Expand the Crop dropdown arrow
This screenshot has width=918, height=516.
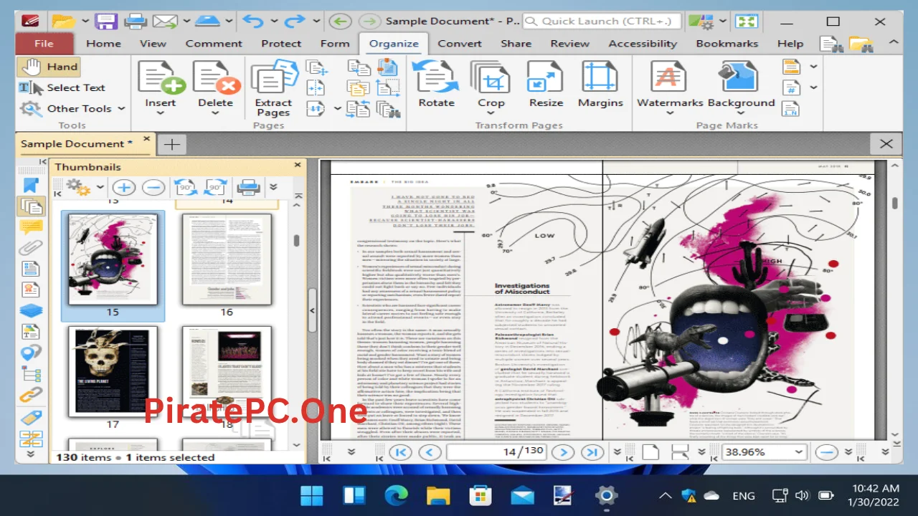point(491,113)
